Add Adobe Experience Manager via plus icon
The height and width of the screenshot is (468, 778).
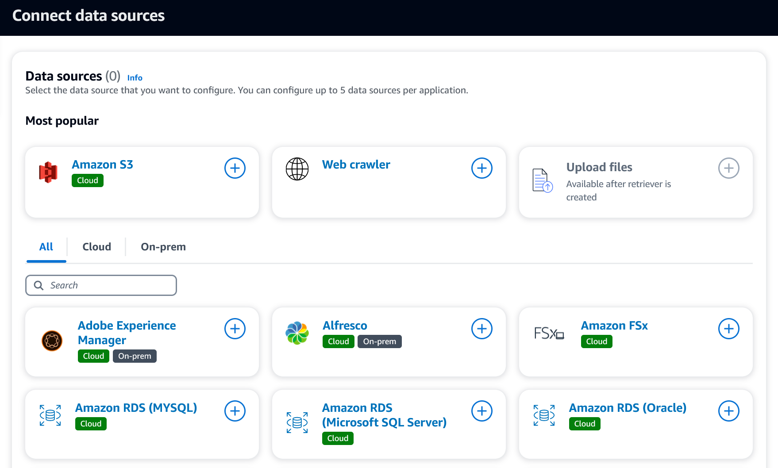235,329
